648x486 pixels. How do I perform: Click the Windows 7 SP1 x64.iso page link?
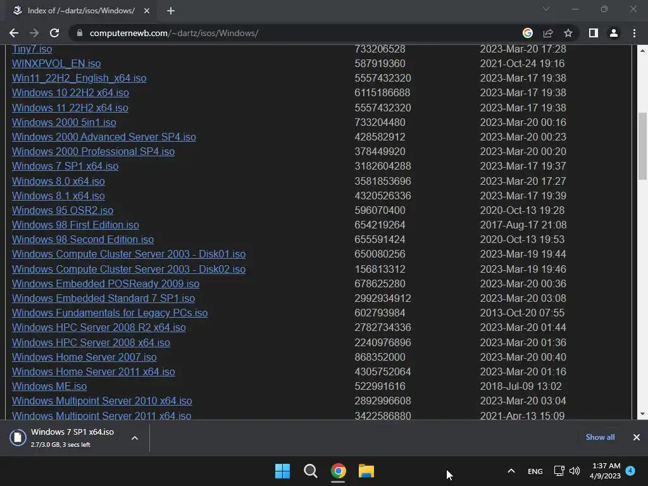click(x=65, y=166)
